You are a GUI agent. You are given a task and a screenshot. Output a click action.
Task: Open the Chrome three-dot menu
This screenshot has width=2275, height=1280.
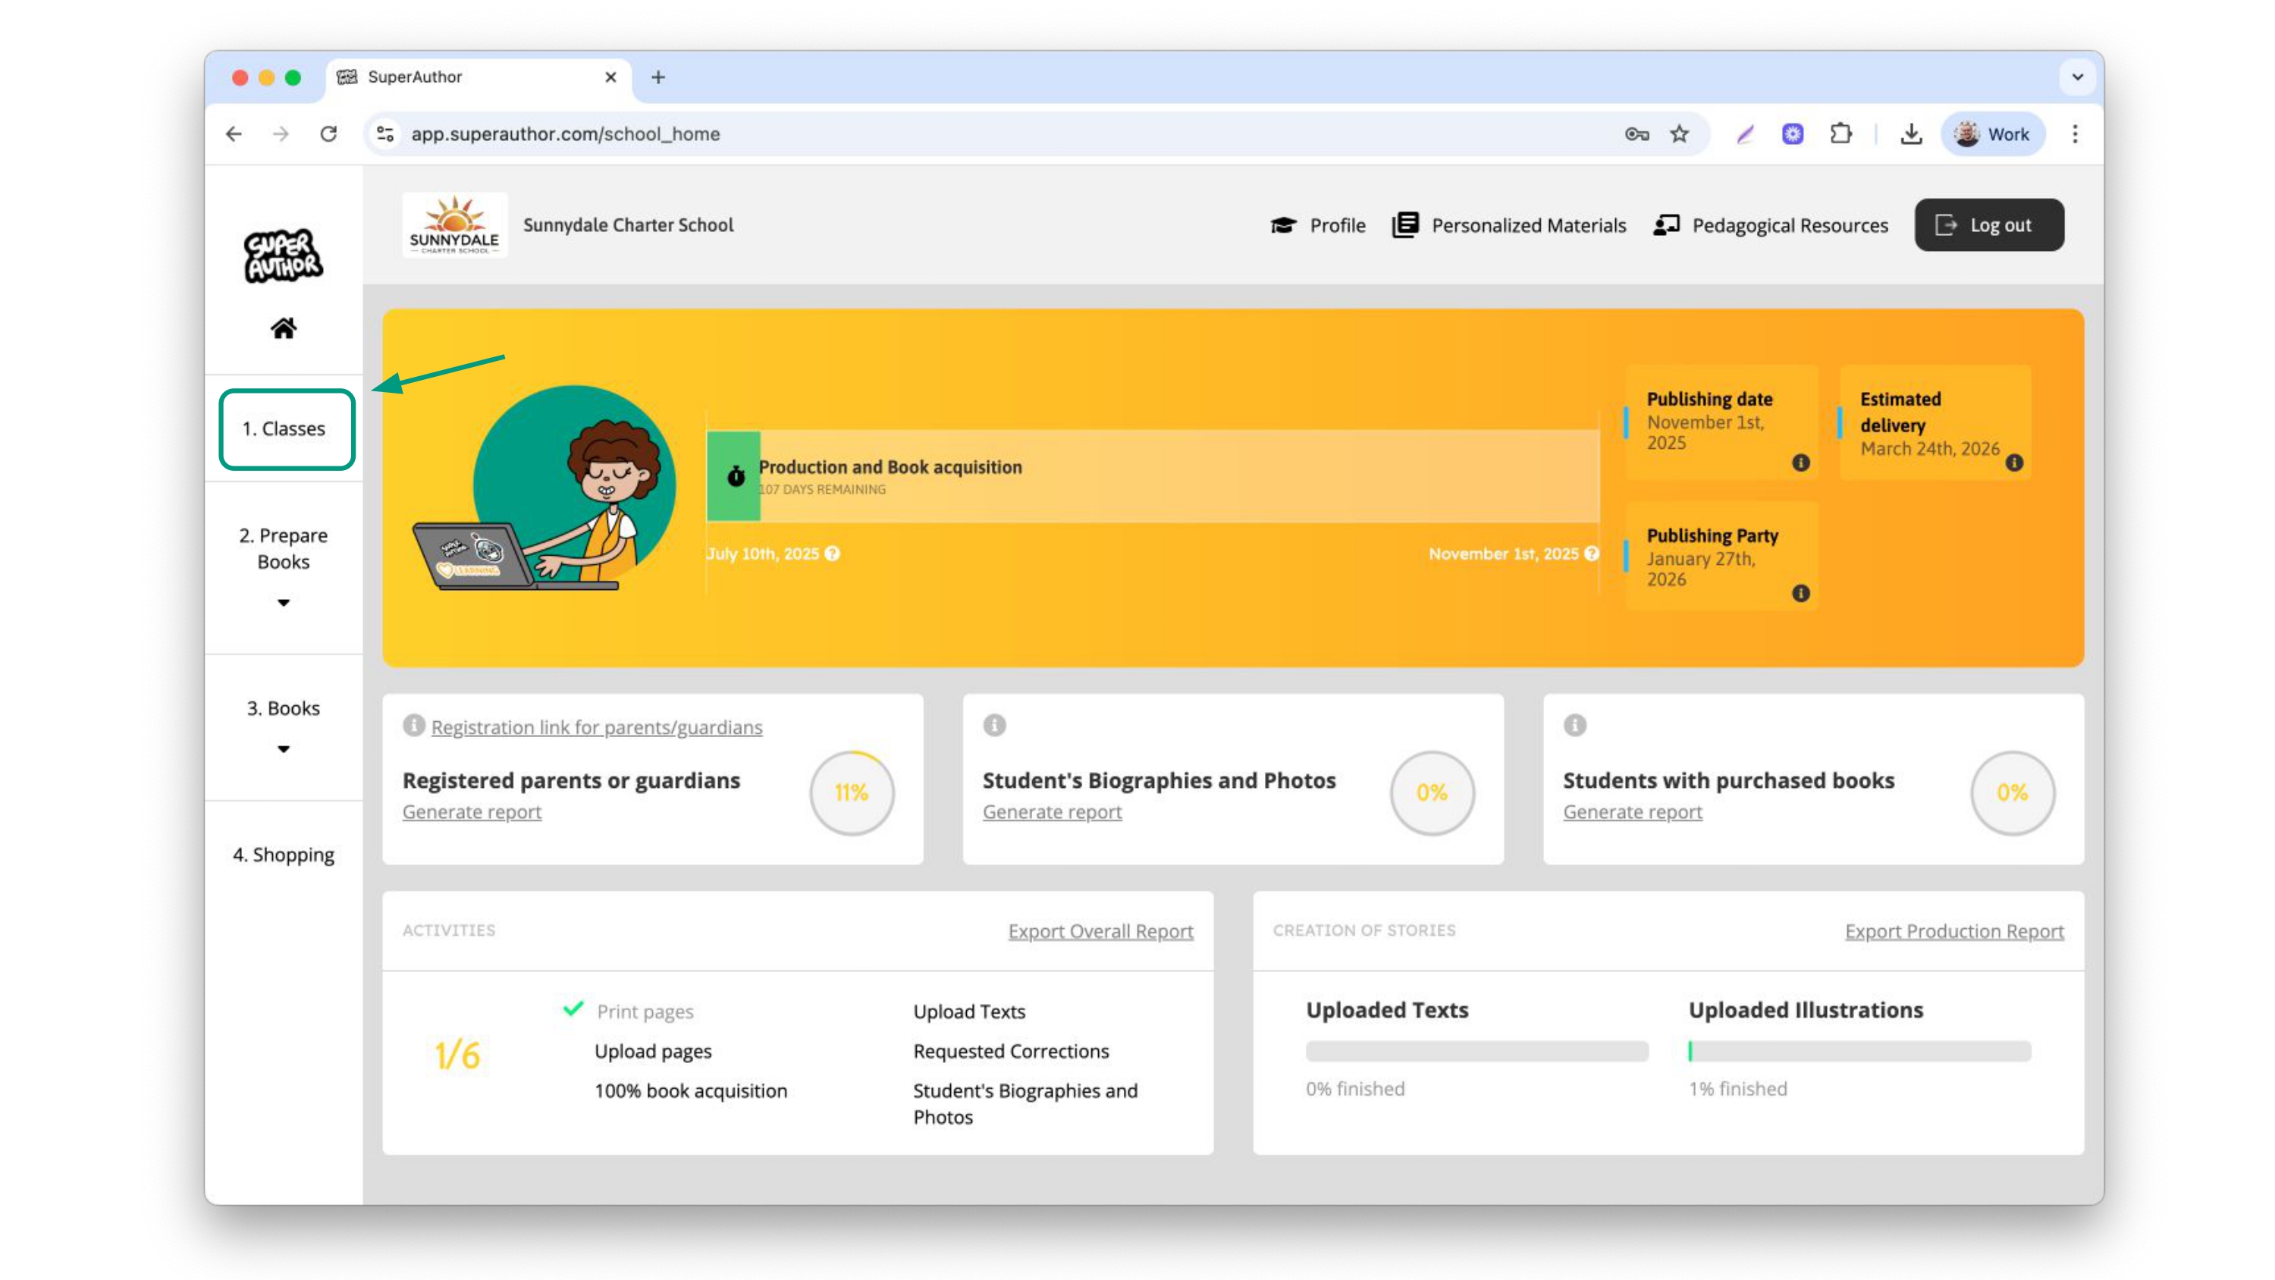pyautogui.click(x=2076, y=134)
